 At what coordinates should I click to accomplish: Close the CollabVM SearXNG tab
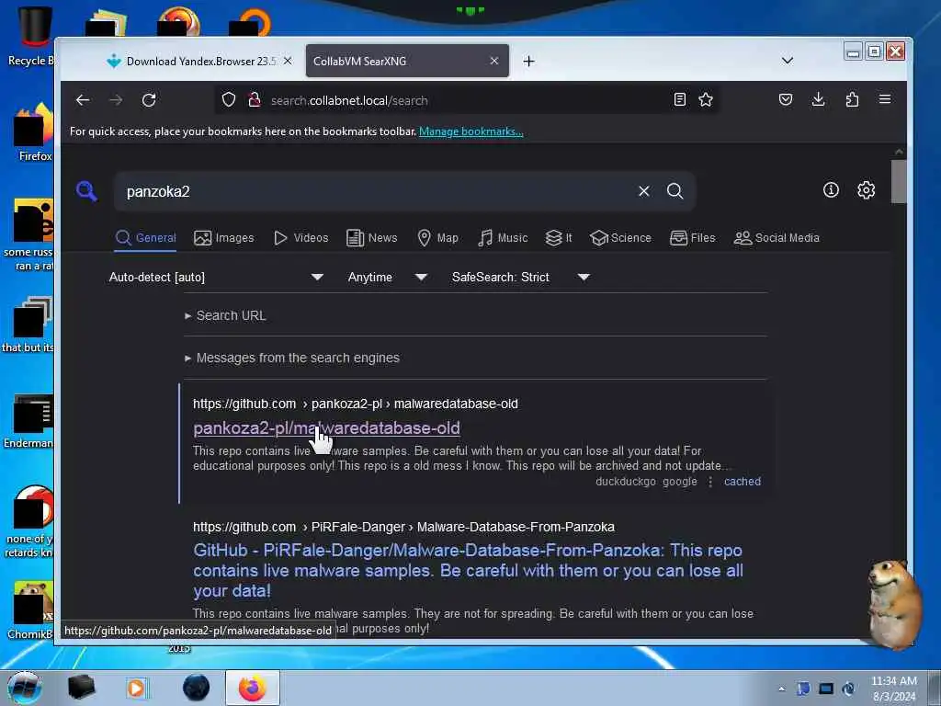point(493,61)
